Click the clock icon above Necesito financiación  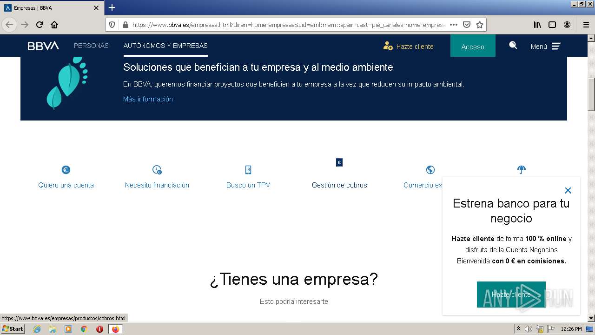pyautogui.click(x=157, y=170)
